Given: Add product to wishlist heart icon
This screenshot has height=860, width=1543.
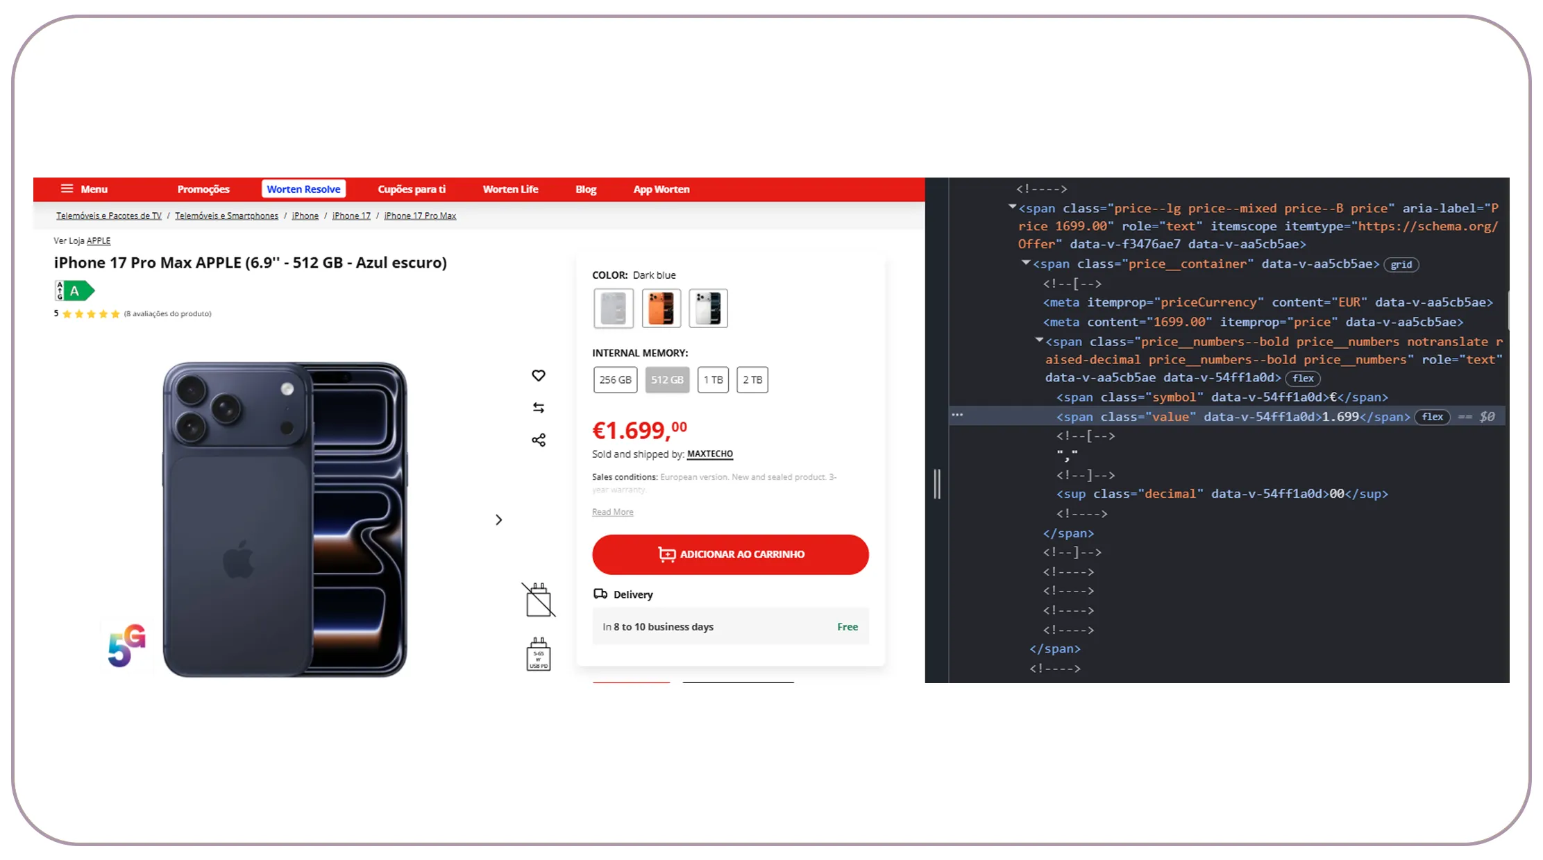Looking at the screenshot, I should point(539,375).
